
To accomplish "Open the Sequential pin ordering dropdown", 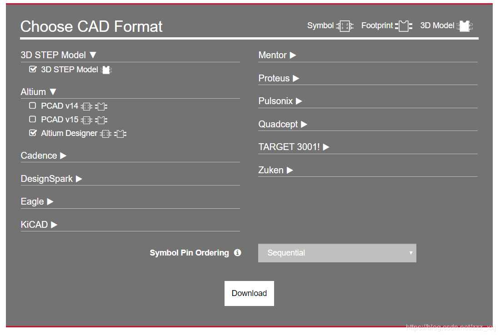I will (x=337, y=253).
